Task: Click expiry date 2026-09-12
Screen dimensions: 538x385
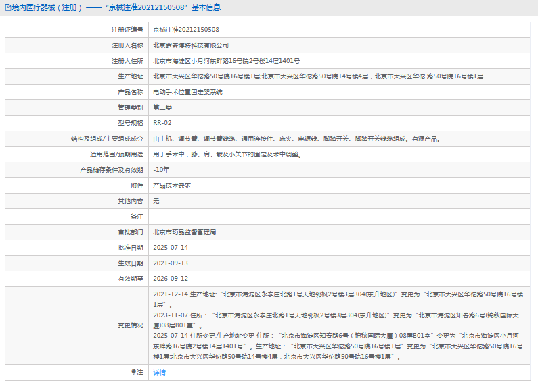Action: (x=171, y=279)
